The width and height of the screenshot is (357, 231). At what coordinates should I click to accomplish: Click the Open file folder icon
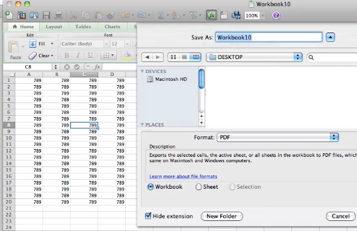[x=34, y=15]
